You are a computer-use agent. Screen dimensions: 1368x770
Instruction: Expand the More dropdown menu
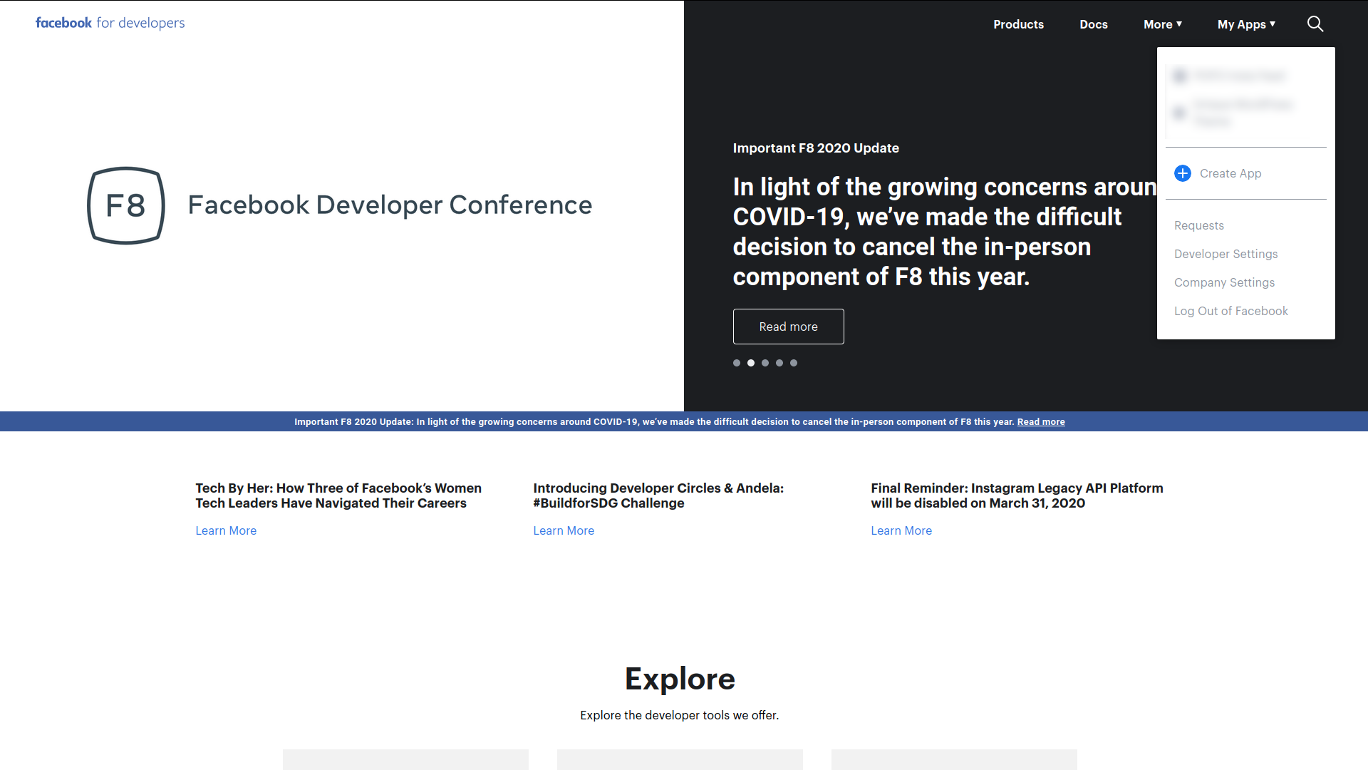coord(1162,24)
